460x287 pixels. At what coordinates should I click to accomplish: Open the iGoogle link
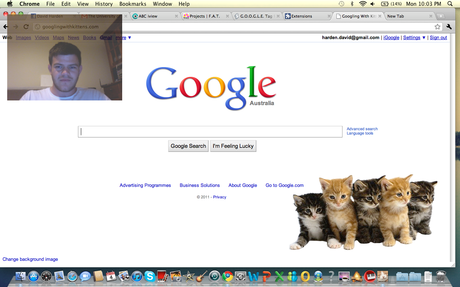(x=391, y=38)
